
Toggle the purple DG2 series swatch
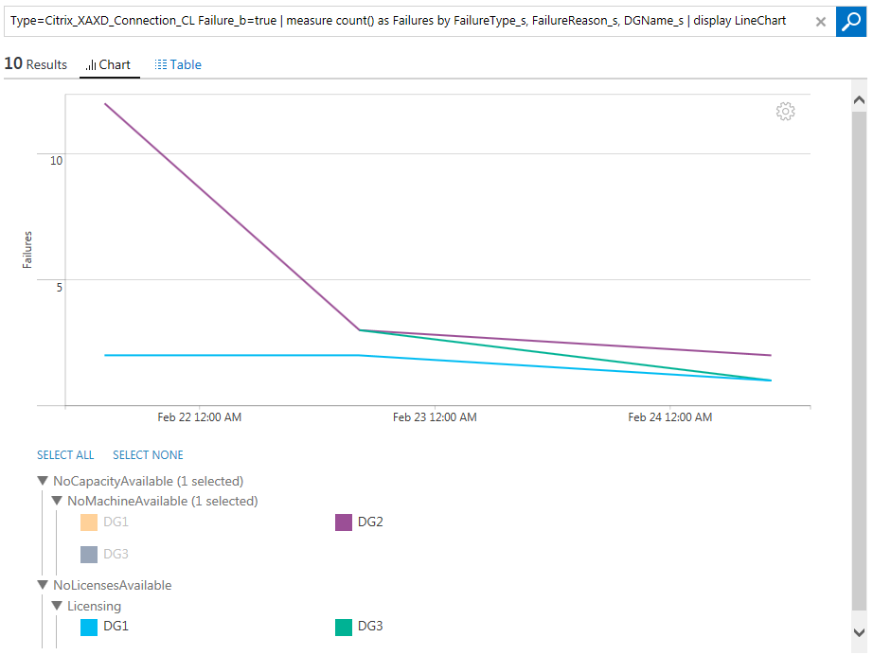(x=344, y=522)
